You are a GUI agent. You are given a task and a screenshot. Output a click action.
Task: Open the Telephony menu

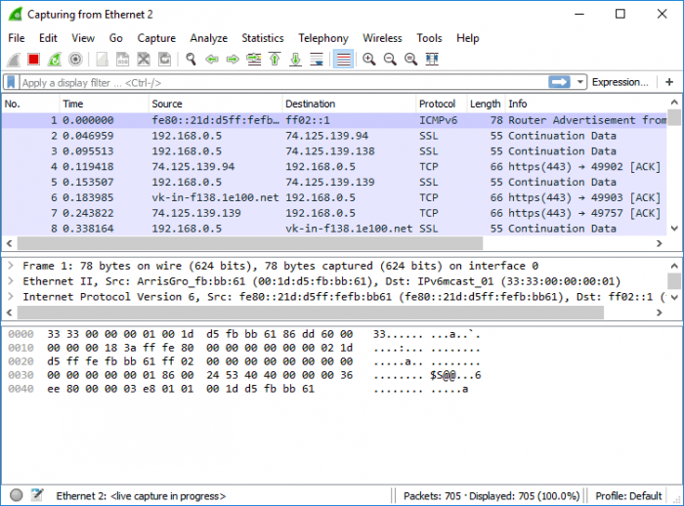point(323,38)
